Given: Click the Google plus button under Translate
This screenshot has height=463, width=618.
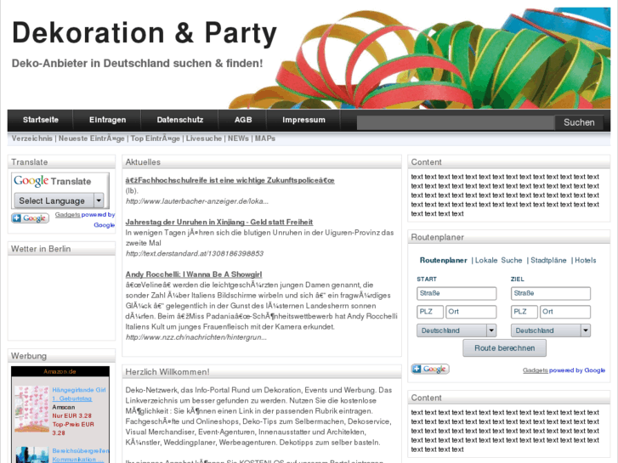Looking at the screenshot, I should 31,217.
